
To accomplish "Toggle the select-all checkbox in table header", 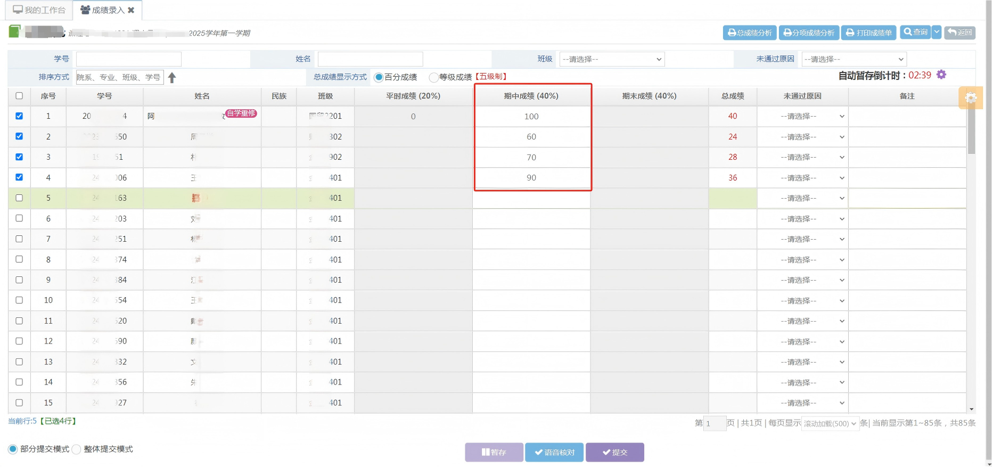I will coord(19,96).
